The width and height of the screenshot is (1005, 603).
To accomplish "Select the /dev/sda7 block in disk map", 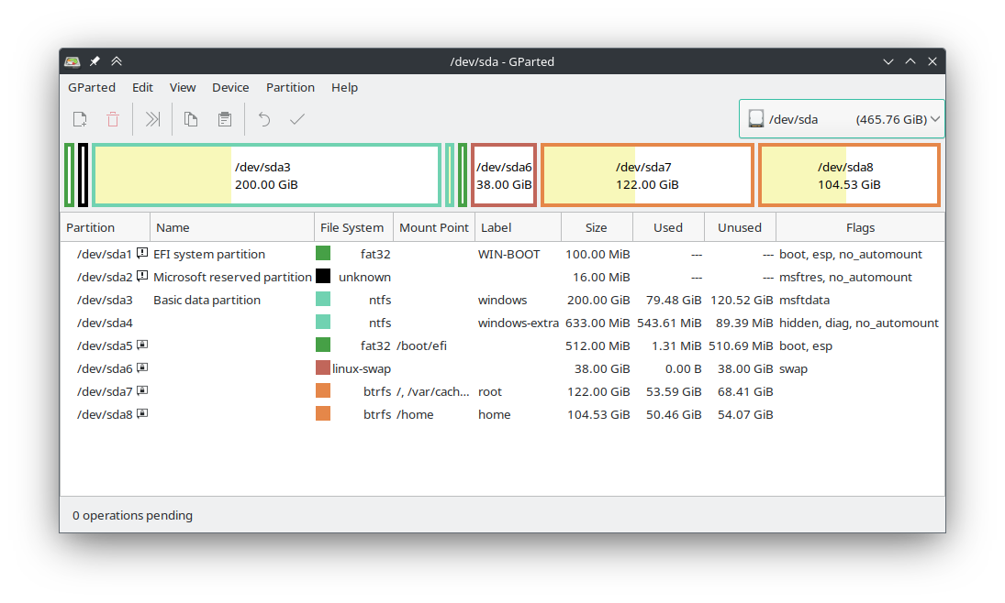I will (x=647, y=175).
